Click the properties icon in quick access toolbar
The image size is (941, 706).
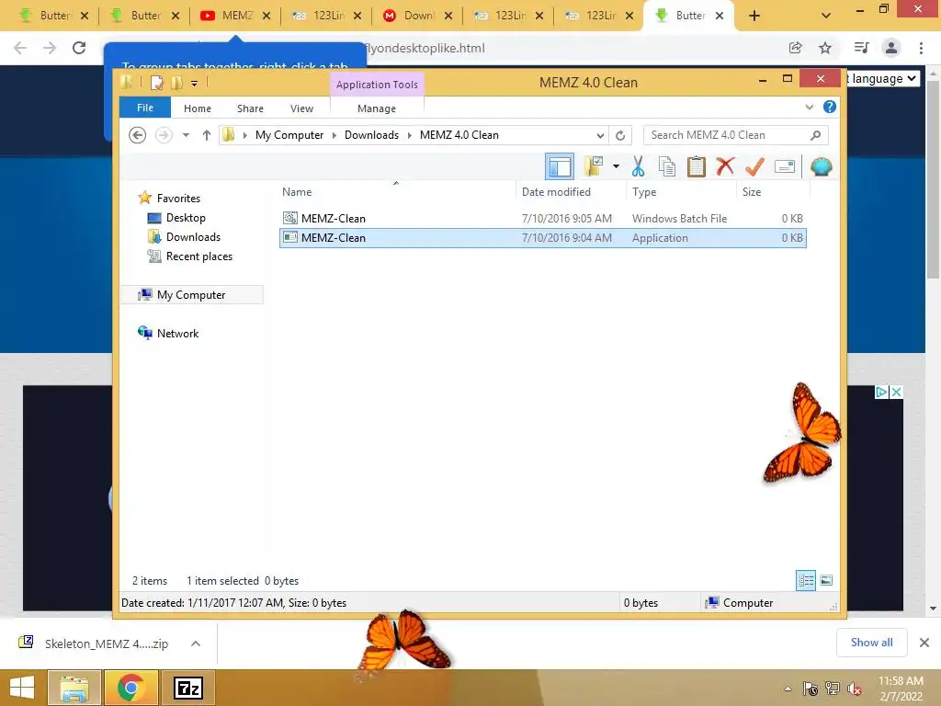(x=156, y=83)
